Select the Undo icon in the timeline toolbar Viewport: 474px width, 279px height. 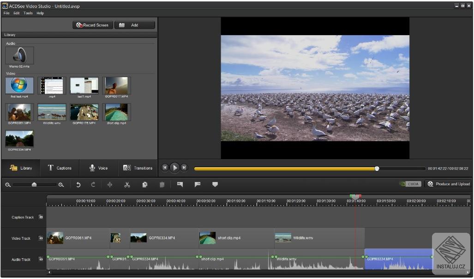click(78, 184)
